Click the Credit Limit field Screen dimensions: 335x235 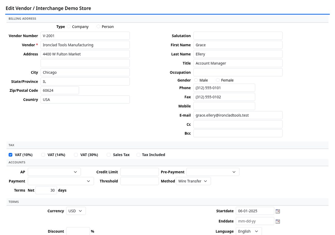click(139, 172)
